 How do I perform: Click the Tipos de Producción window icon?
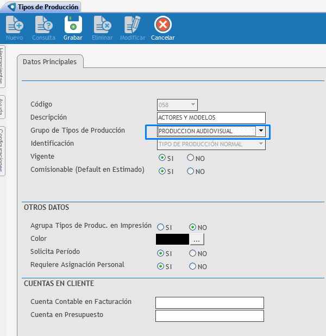(11, 7)
